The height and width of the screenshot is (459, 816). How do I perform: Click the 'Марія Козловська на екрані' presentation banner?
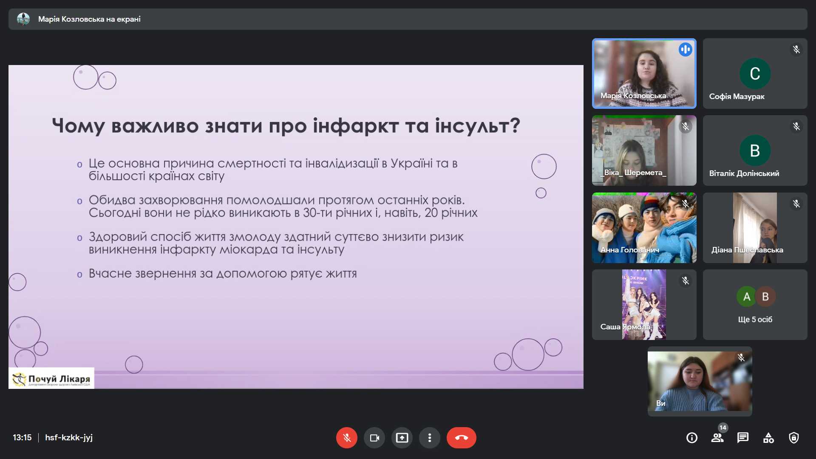coord(89,19)
